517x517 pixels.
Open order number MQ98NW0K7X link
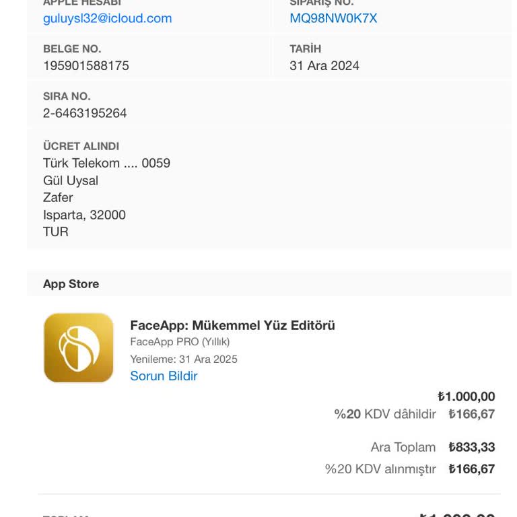coord(333,18)
